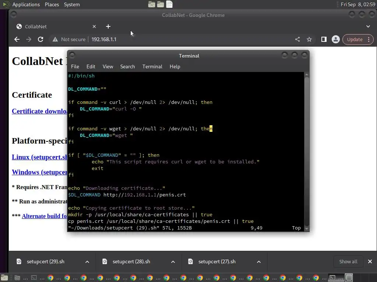Open the Terminal menu in Terminal
This screenshot has width=377, height=282.
pos(152,66)
